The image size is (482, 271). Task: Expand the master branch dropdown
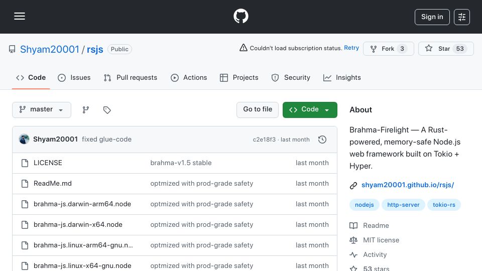pyautogui.click(x=42, y=110)
